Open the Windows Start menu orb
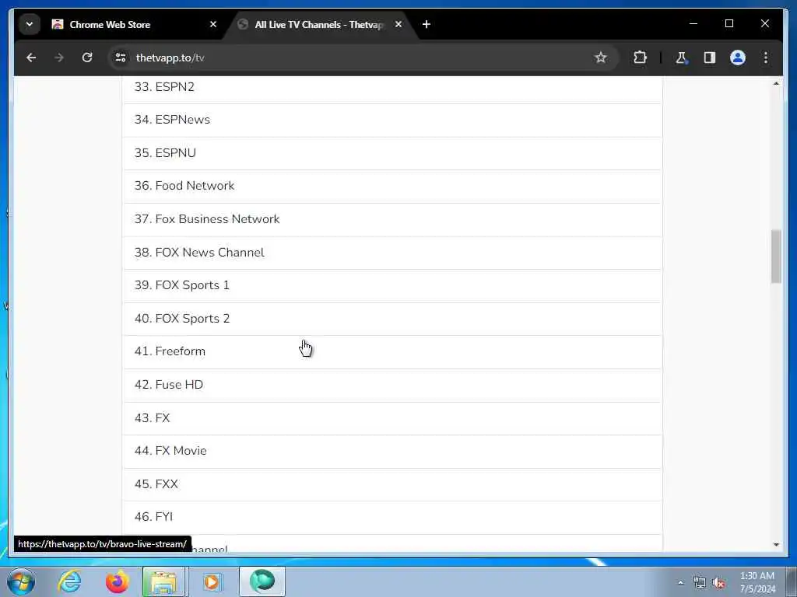The image size is (797, 597). pos(21,581)
